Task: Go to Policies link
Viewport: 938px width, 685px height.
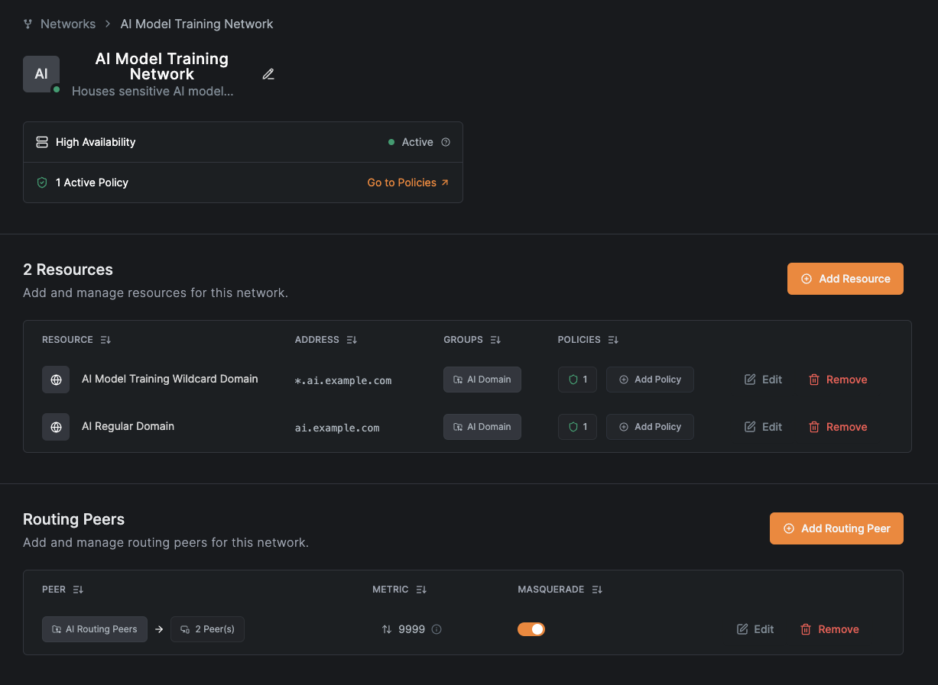Action: 408,183
